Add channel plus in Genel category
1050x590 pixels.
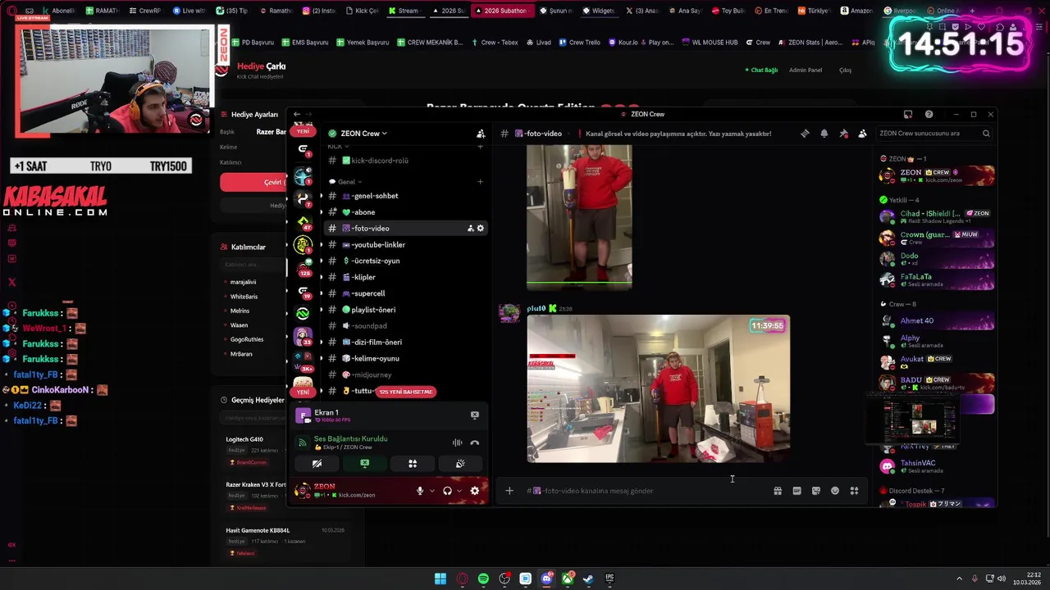(x=480, y=182)
